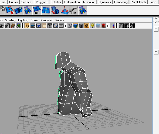The image size is (159, 134).
Task: Expand the lower right-panel dropdown arrow
Action: pos(156,52)
